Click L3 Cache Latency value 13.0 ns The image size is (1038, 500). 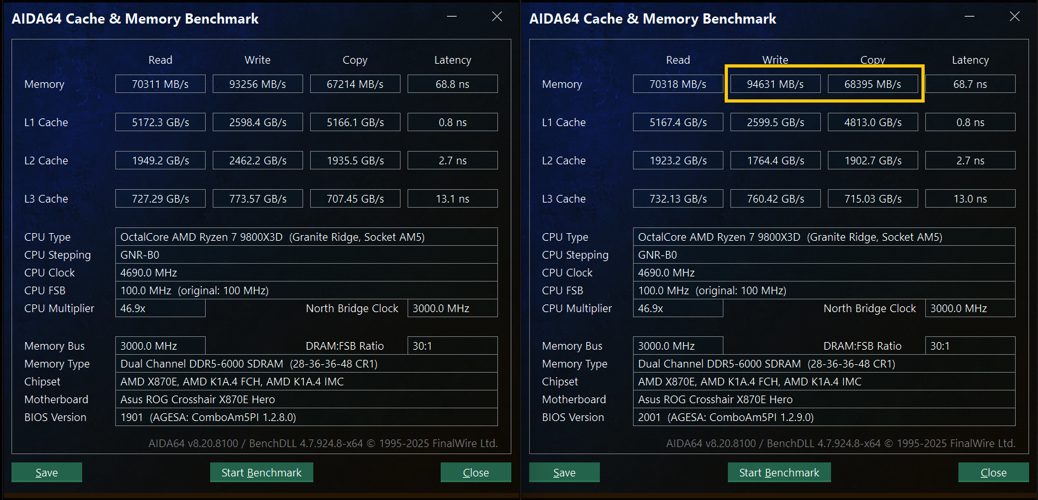pos(970,199)
